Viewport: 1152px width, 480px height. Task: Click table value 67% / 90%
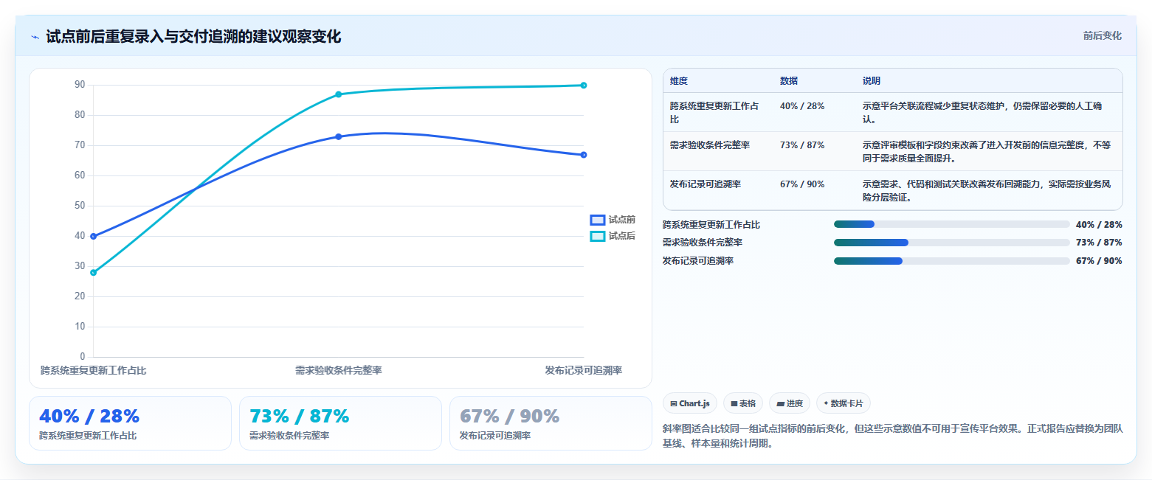[802, 184]
